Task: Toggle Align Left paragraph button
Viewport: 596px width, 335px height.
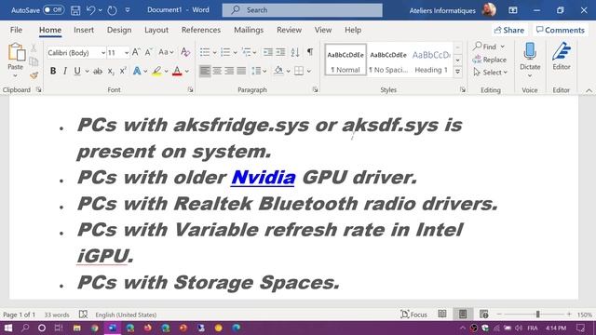Action: (x=205, y=71)
